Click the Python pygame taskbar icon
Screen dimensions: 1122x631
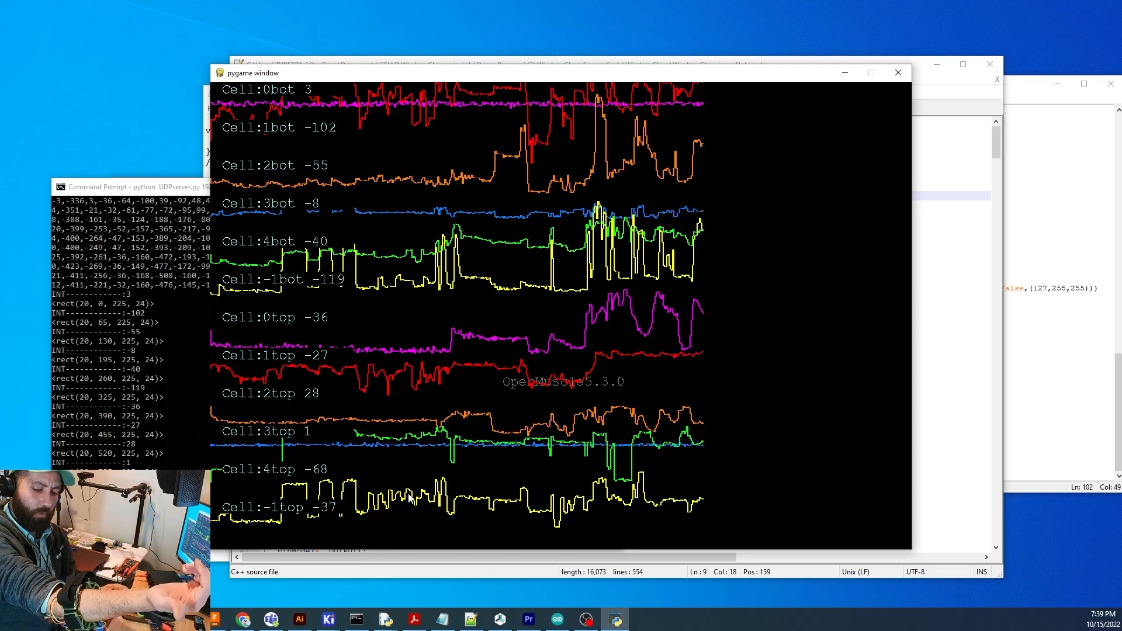click(615, 619)
